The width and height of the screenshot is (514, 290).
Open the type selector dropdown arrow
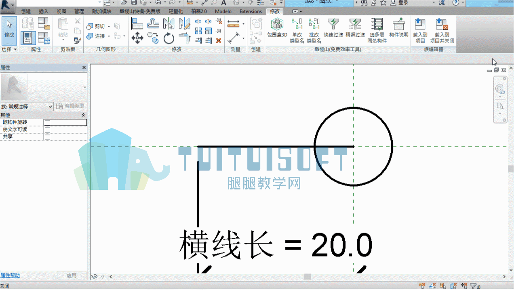(85, 87)
